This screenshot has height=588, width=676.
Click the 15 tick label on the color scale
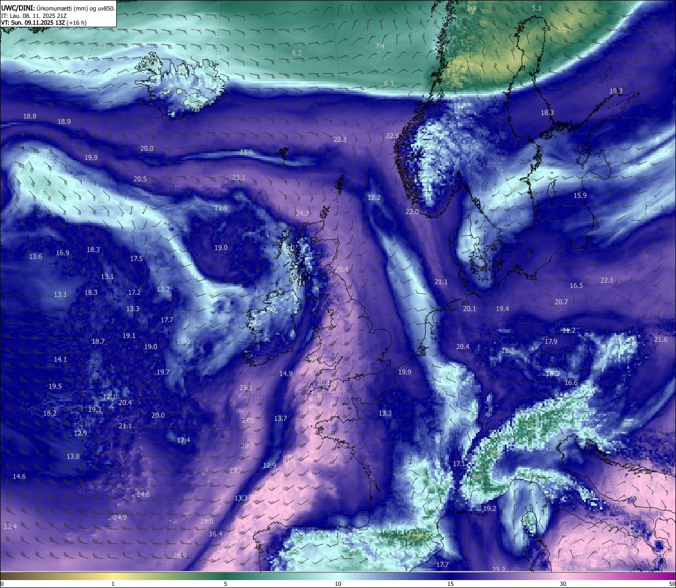tap(450, 584)
